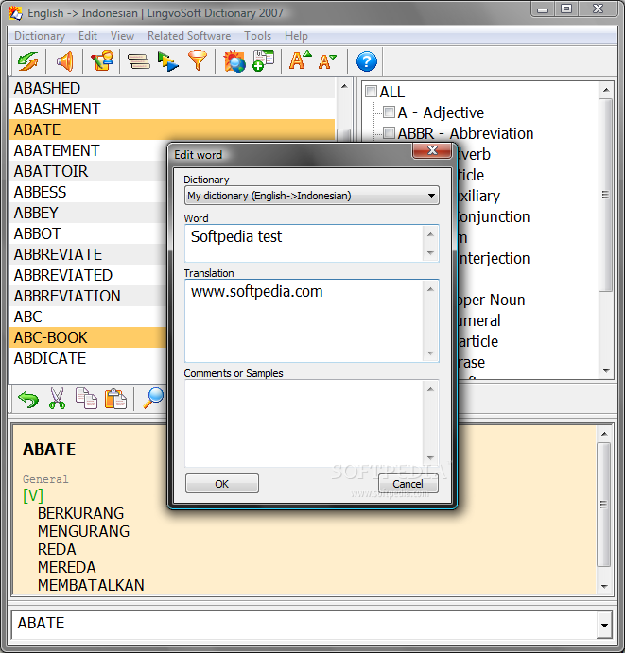The width and height of the screenshot is (625, 653).
Task: Select ABASHMENT in the word list
Action: (172, 109)
